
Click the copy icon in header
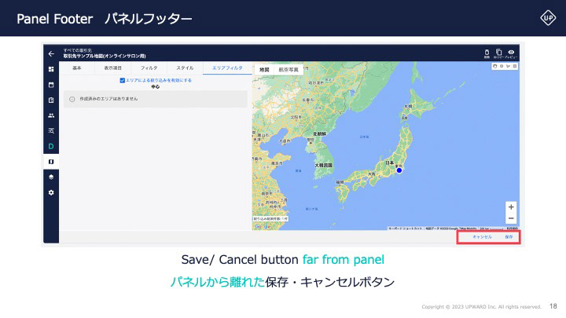pos(498,53)
